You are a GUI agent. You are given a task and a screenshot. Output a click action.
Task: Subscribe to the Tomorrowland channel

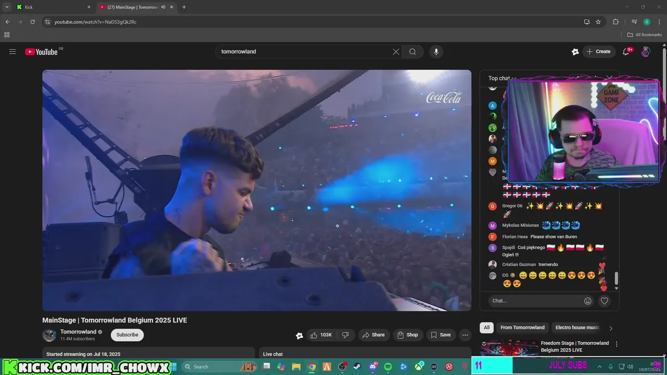click(127, 335)
